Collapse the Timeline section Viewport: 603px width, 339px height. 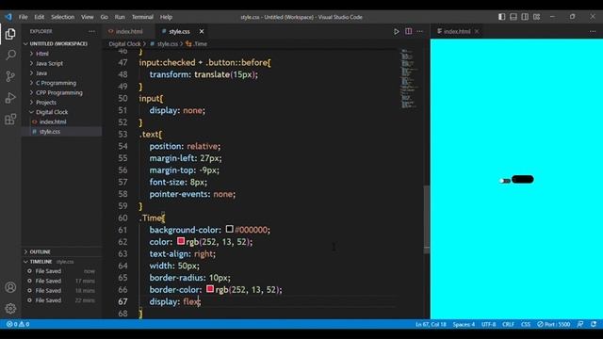(41, 262)
